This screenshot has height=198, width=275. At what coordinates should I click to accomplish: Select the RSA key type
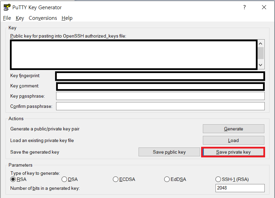click(x=18, y=179)
